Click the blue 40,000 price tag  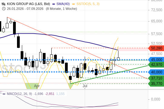pos(156,72)
